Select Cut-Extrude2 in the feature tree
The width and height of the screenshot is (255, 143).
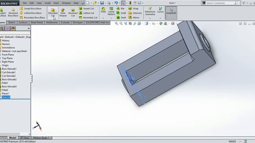[x=9, y=76]
